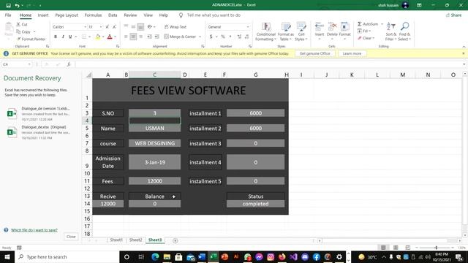Expand the formula bar
The height and width of the screenshot is (263, 468).
(464, 64)
